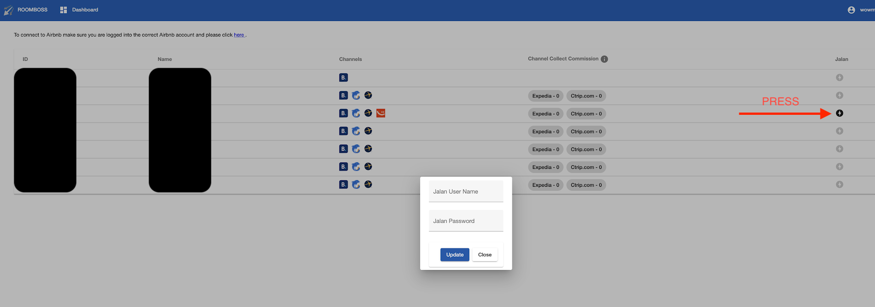Screen dimensions: 875x307
Task: Click 'Expedia - 0' chip in the red-icon row
Action: (x=546, y=113)
